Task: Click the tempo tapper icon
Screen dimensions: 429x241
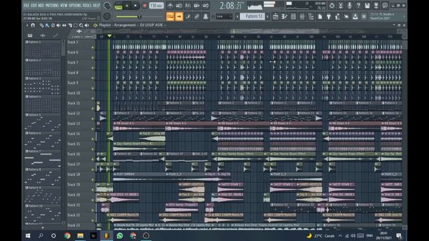Action: pyautogui.click(x=338, y=17)
